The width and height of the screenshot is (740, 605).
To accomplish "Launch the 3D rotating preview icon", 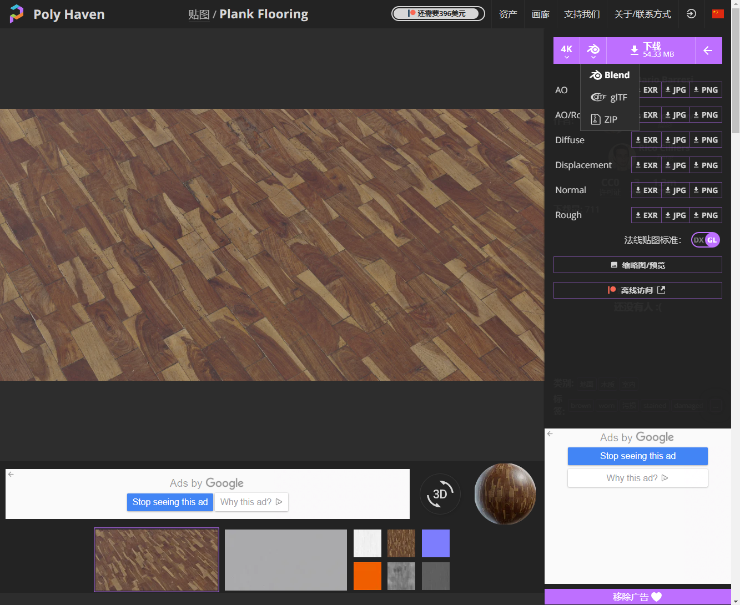I will point(440,494).
